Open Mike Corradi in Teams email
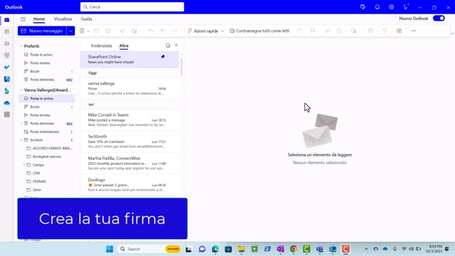The image size is (455, 256). pyautogui.click(x=129, y=119)
